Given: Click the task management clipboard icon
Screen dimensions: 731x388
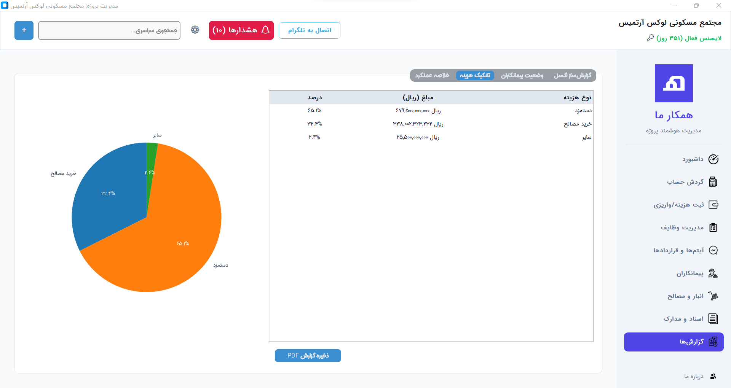Looking at the screenshot, I should click(x=713, y=228).
